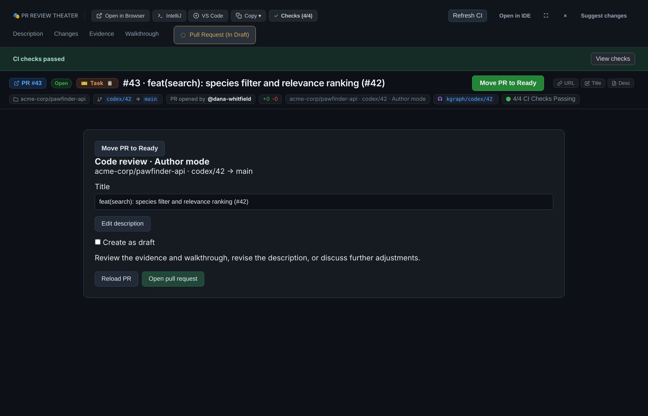The image size is (648, 416).
Task: Edit PR Title button in header
Action: point(593,83)
